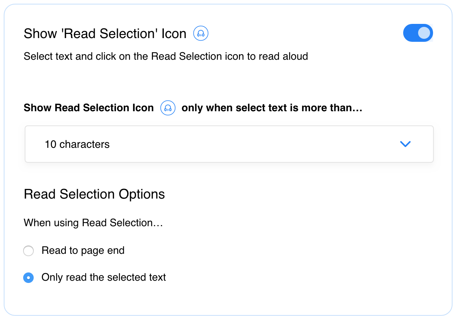457x321 pixels.
Task: Click headphone icon in bold Show Read Selection line
Action: click(x=168, y=108)
